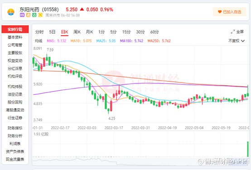Click the heart icon in 已加入自选
This screenshot has width=251, height=170.
[220, 12]
